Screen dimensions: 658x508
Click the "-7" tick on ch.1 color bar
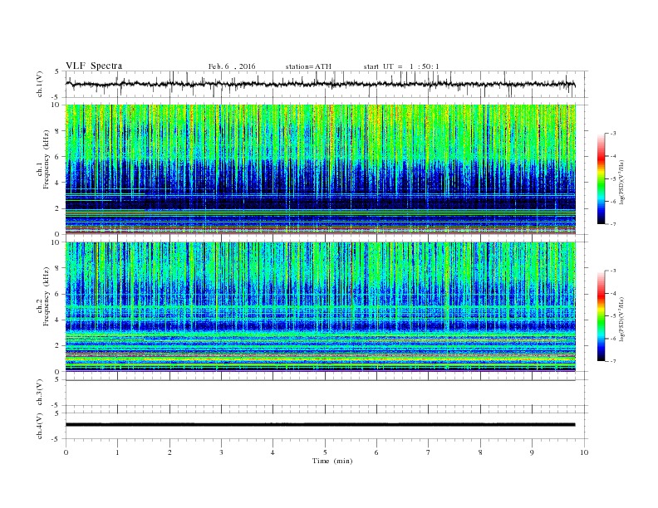point(613,224)
